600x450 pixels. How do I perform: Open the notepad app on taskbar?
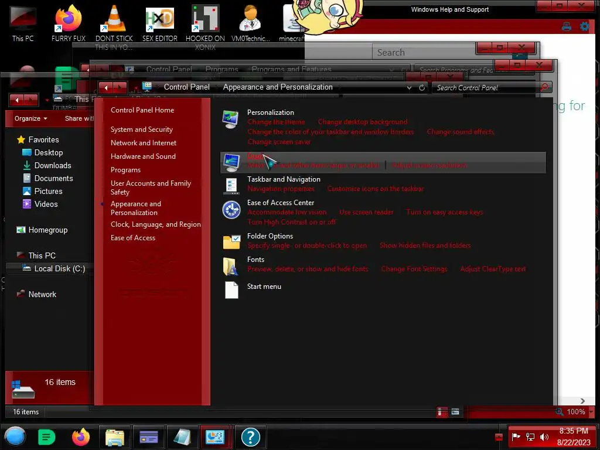[183, 437]
